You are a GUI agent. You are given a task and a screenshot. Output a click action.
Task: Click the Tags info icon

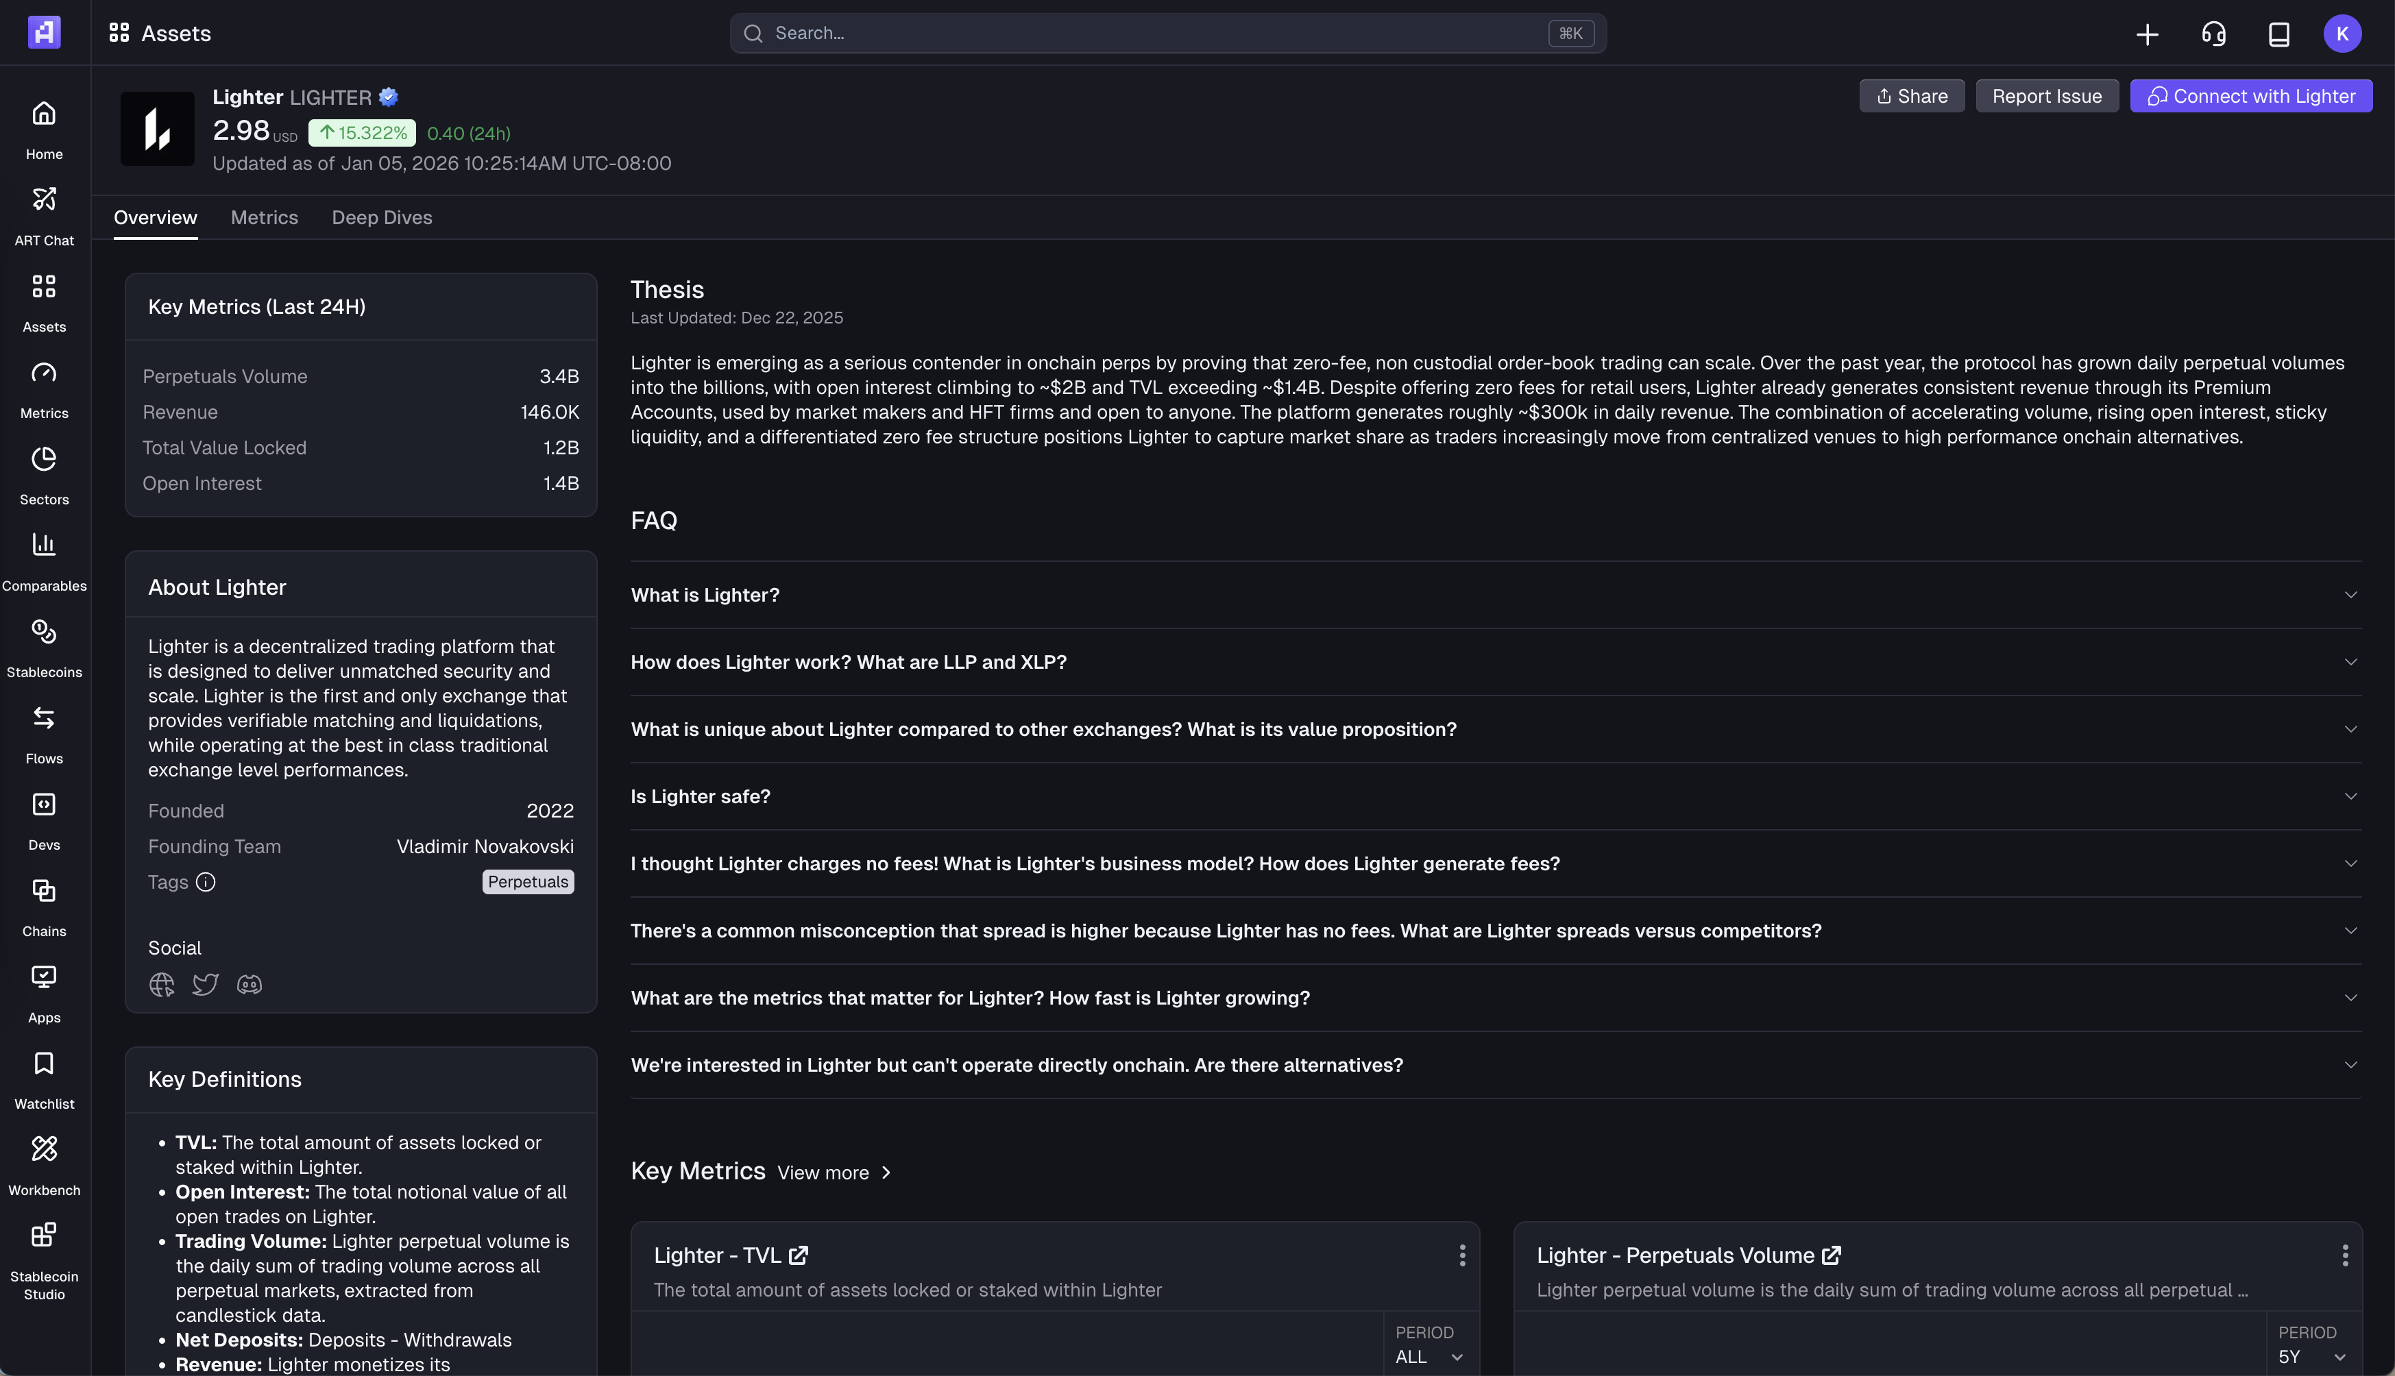click(205, 882)
